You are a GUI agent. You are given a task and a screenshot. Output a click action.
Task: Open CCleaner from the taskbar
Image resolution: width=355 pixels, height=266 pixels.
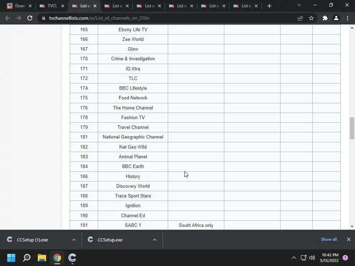(x=72, y=258)
